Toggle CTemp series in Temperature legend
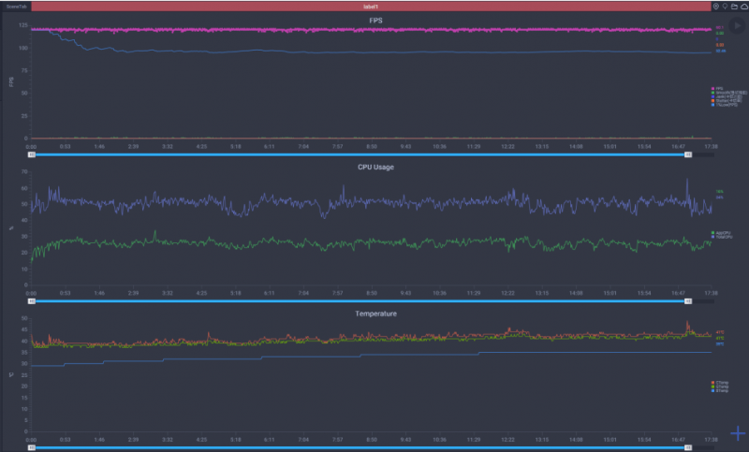The height and width of the screenshot is (452, 749). point(719,382)
